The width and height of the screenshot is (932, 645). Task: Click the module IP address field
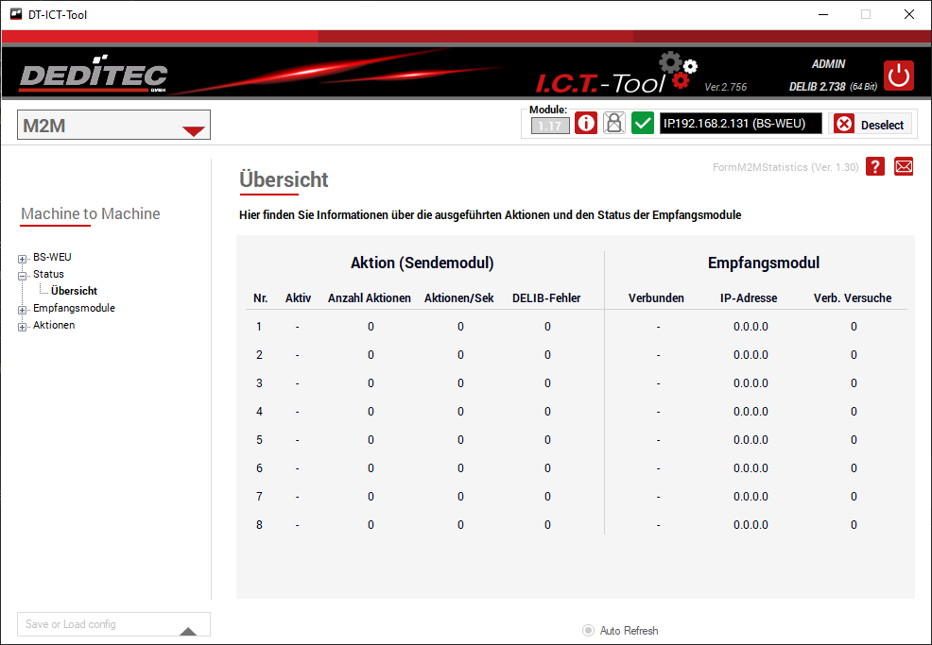[x=740, y=124]
